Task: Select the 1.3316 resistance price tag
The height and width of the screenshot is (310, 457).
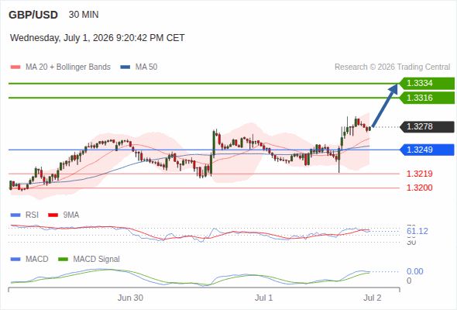Action: (x=427, y=98)
